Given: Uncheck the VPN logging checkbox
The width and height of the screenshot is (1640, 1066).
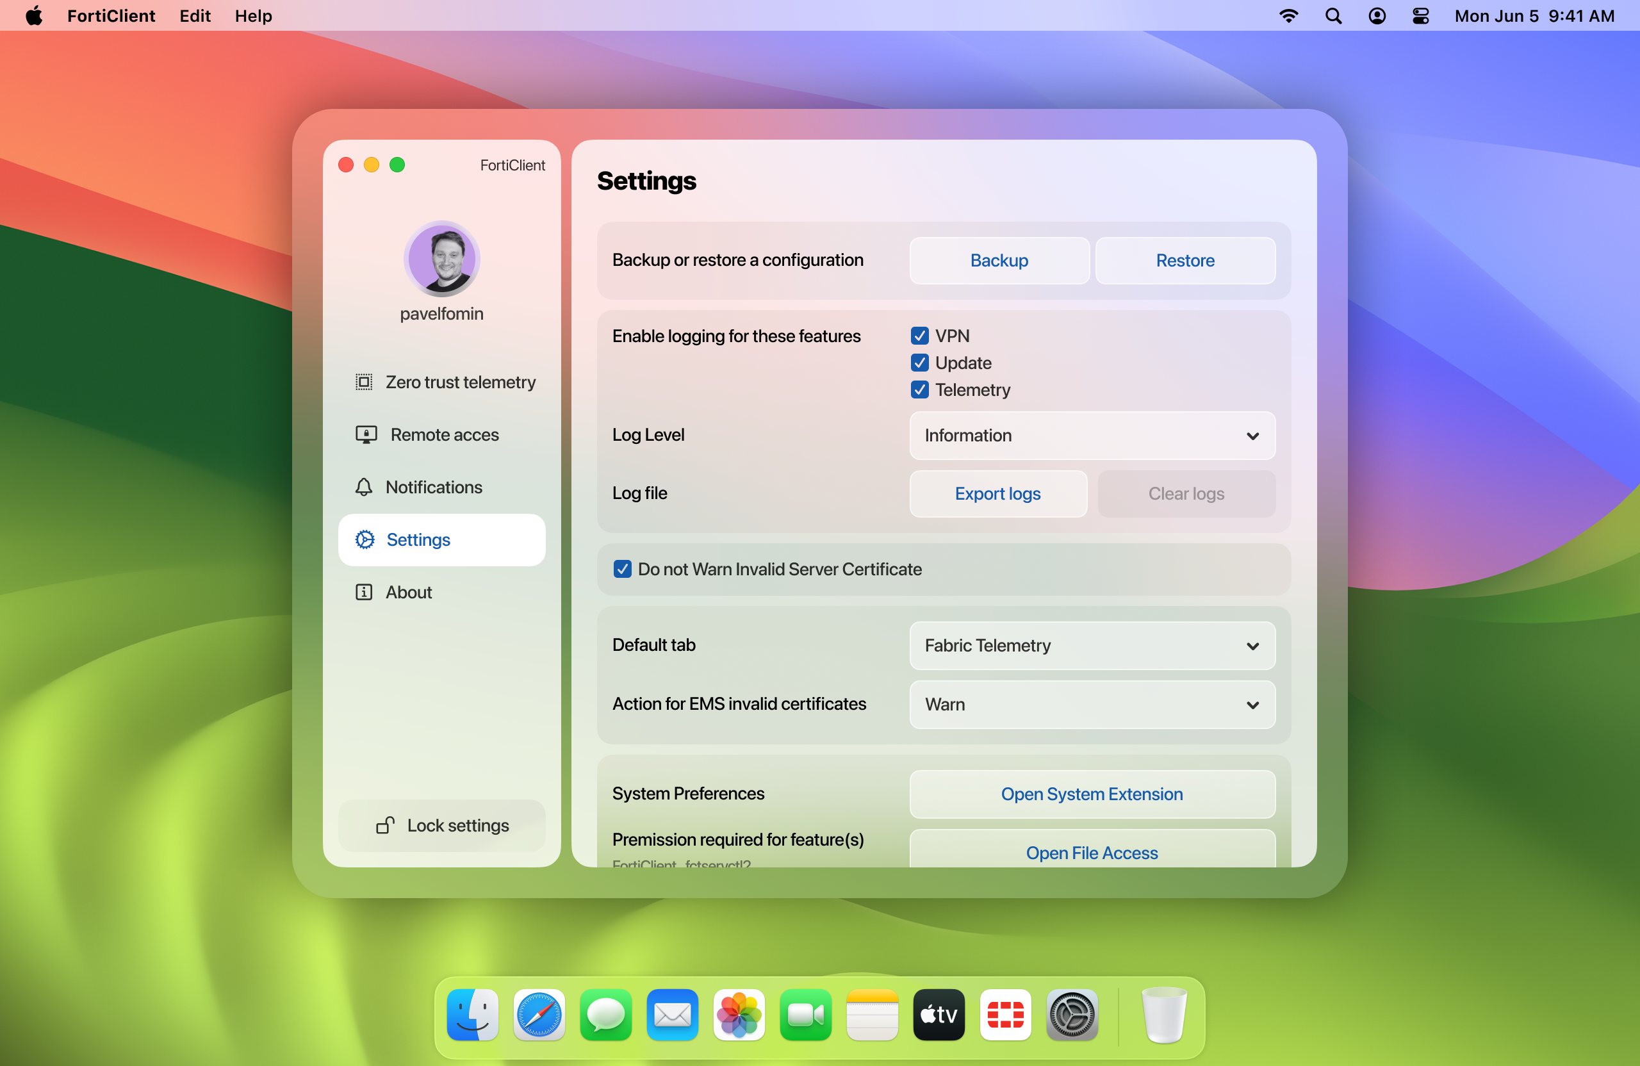Looking at the screenshot, I should (x=919, y=336).
